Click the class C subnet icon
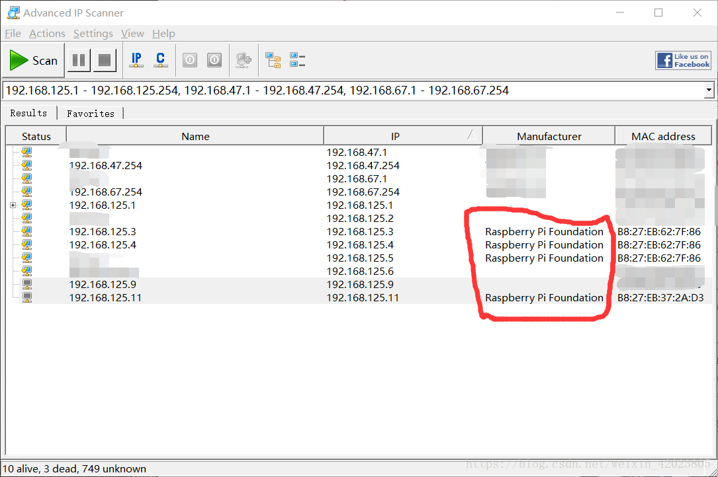The width and height of the screenshot is (718, 477). click(x=161, y=60)
